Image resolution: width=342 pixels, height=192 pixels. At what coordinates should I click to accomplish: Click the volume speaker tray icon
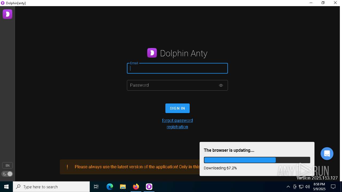pyautogui.click(x=308, y=187)
